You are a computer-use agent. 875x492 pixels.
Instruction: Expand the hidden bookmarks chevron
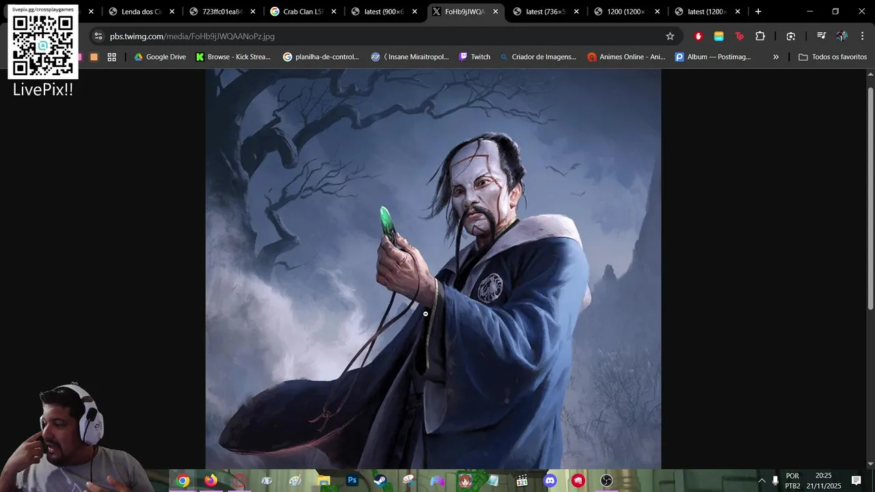pyautogui.click(x=776, y=57)
